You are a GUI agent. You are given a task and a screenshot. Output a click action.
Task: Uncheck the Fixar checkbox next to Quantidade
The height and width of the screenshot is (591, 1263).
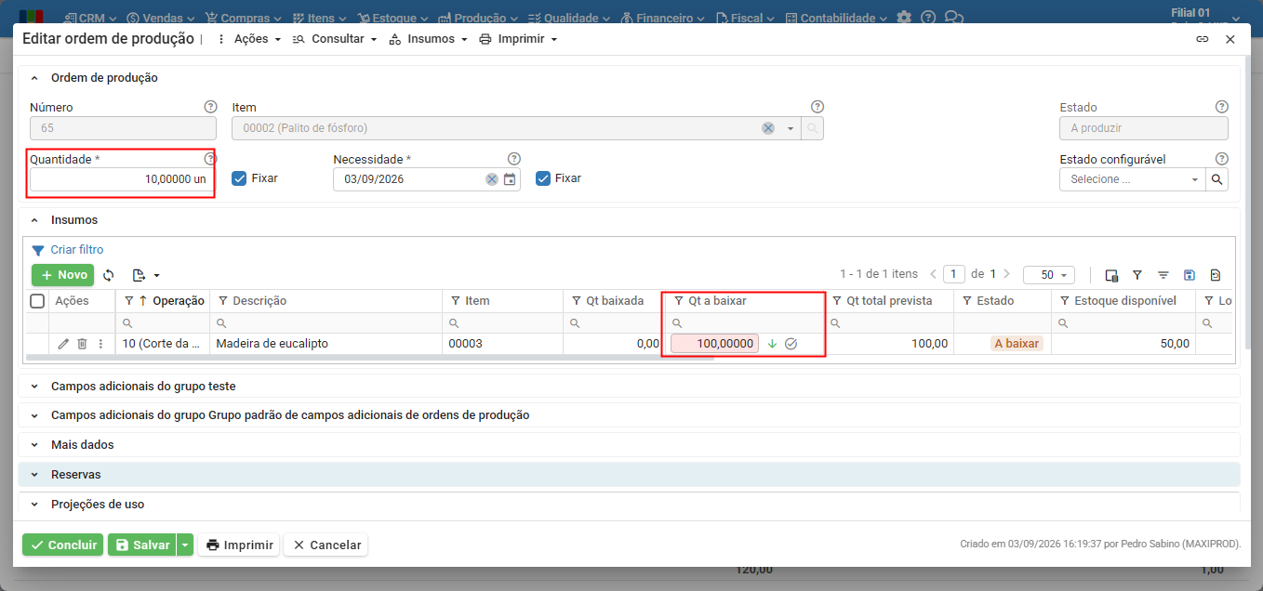click(x=239, y=178)
